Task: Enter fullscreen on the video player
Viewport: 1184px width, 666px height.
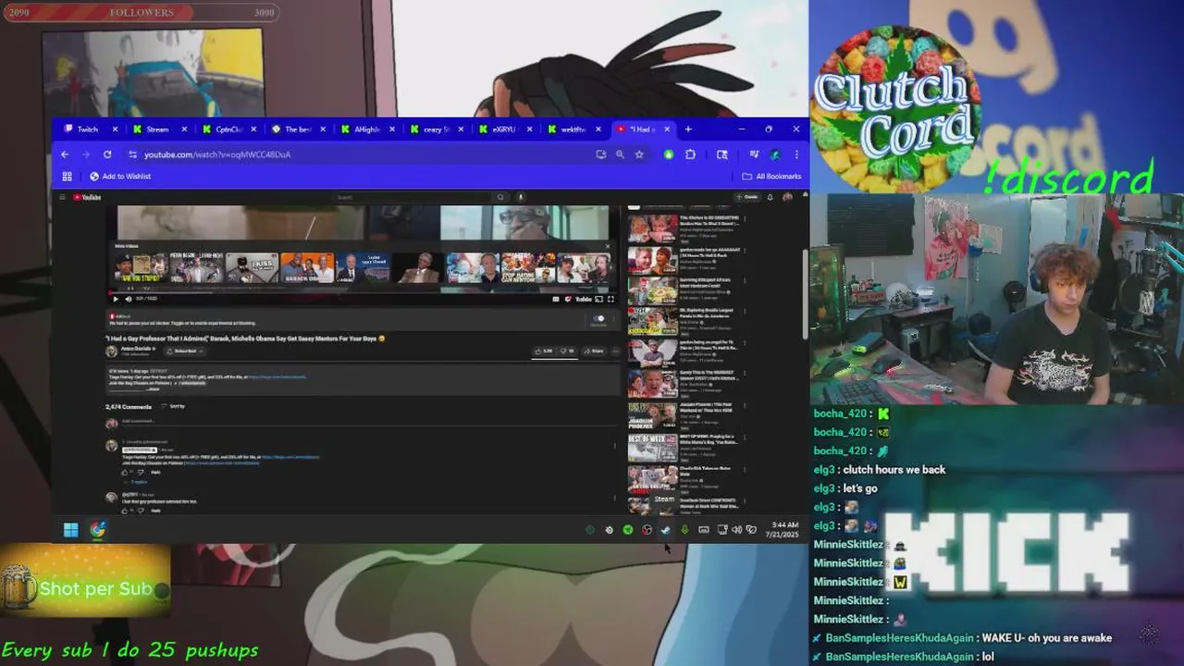Action: 610,299
